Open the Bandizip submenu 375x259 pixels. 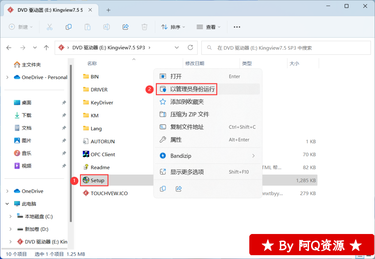click(x=208, y=156)
